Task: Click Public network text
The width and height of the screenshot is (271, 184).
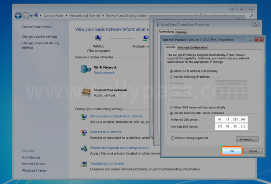Action: [105, 95]
